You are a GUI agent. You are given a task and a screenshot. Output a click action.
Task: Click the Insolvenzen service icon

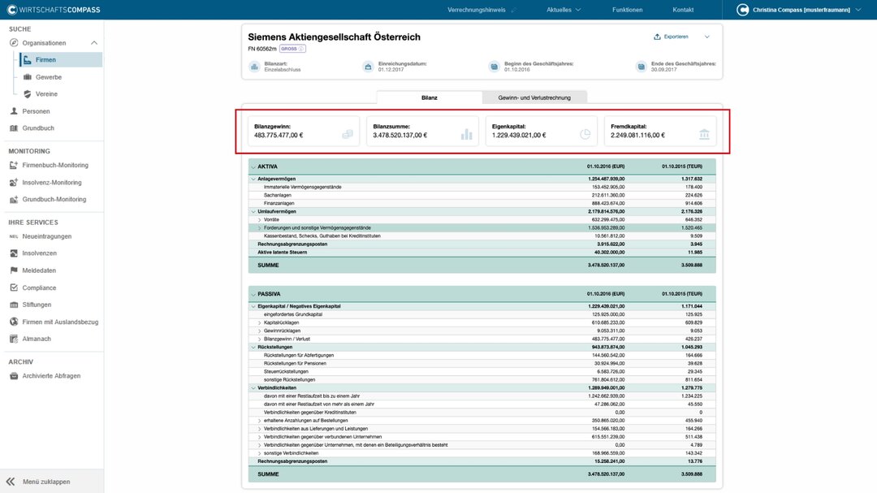[x=14, y=253]
